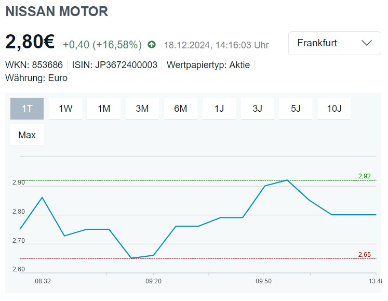Screen dimensions: 388x301
Task: Switch to the 6M chart view
Action: pos(181,109)
